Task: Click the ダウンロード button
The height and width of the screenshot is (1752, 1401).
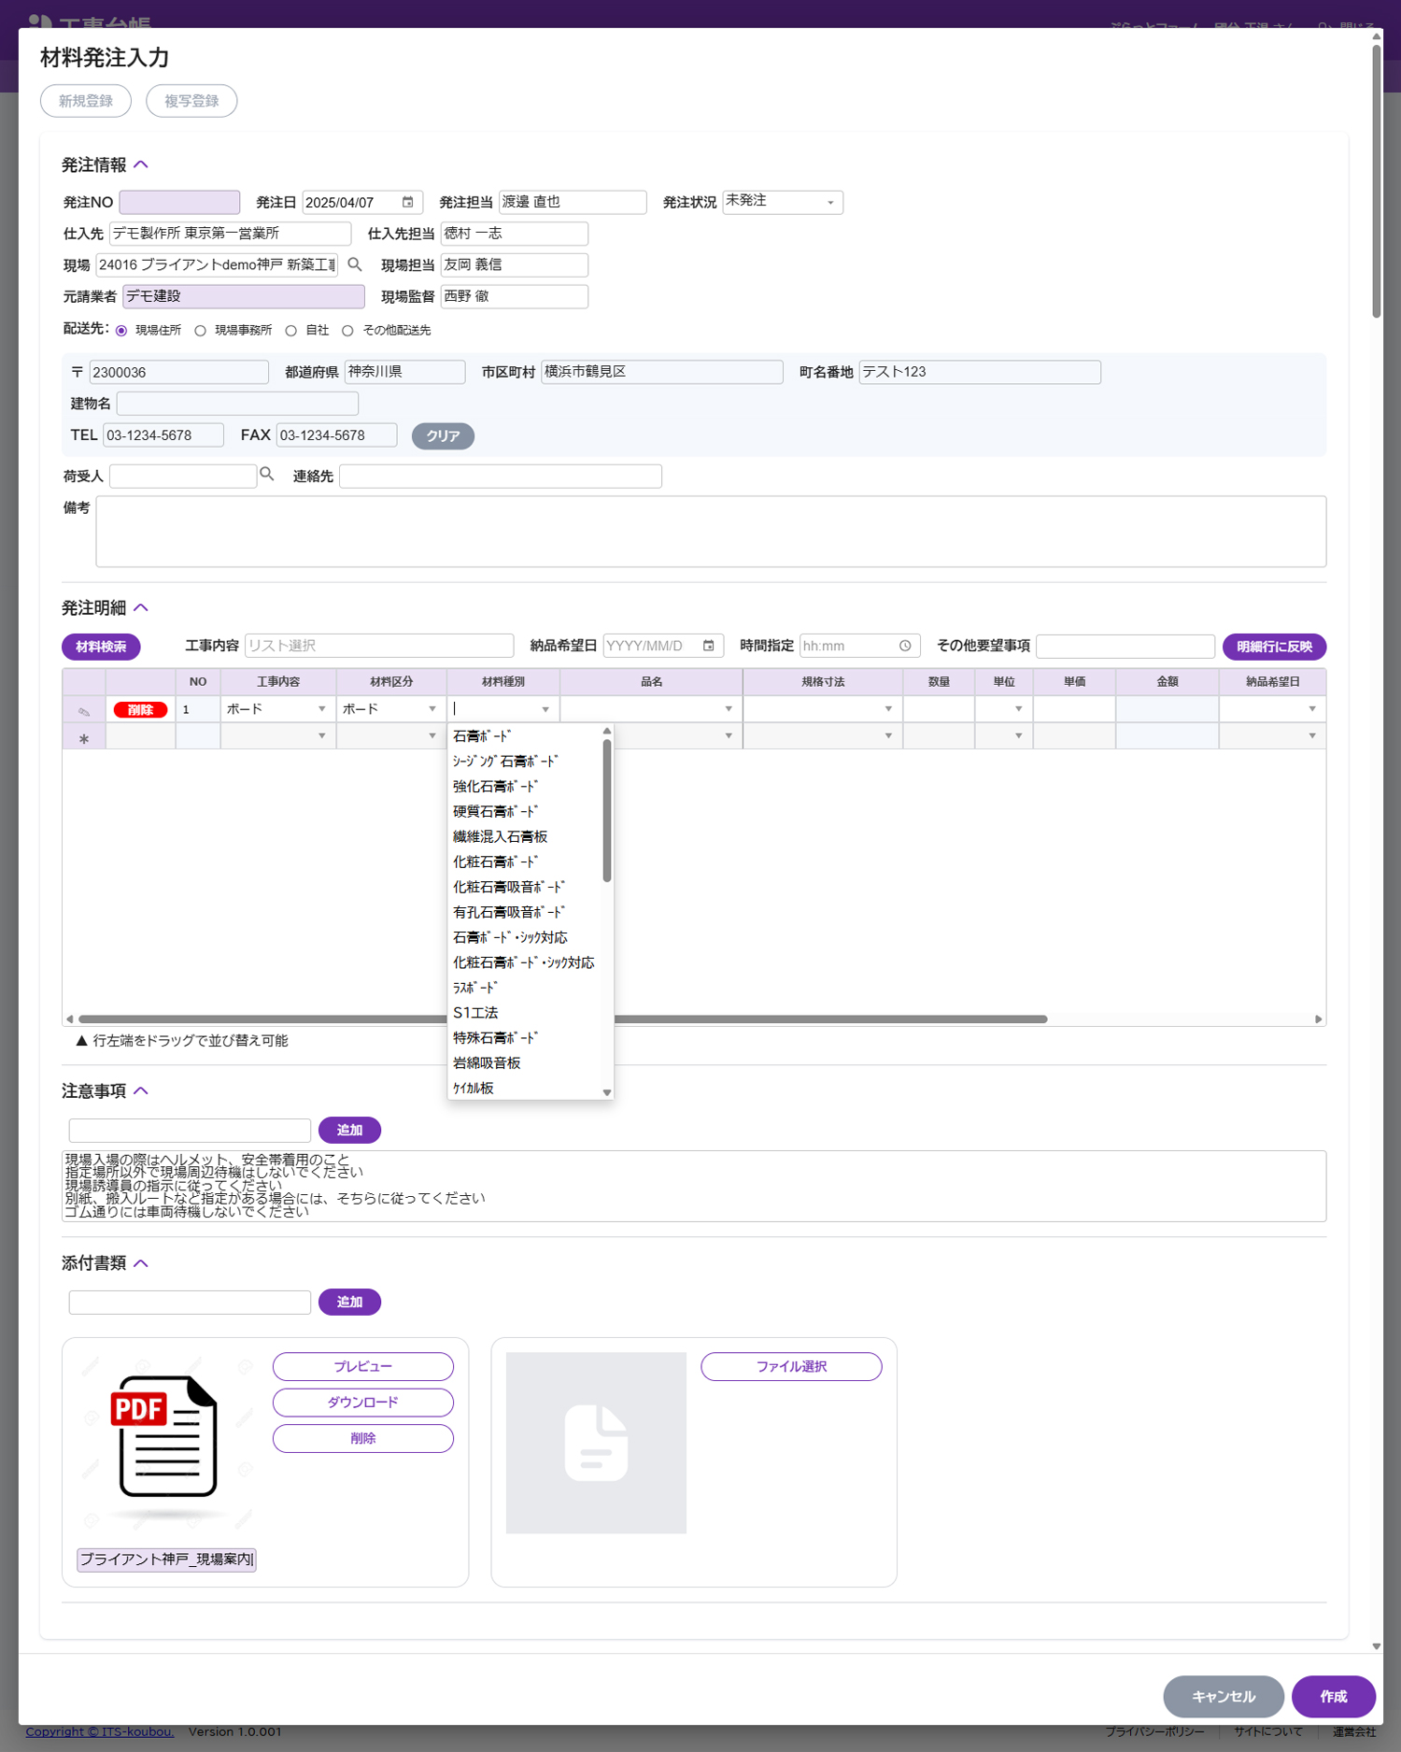Action: pos(363,1403)
